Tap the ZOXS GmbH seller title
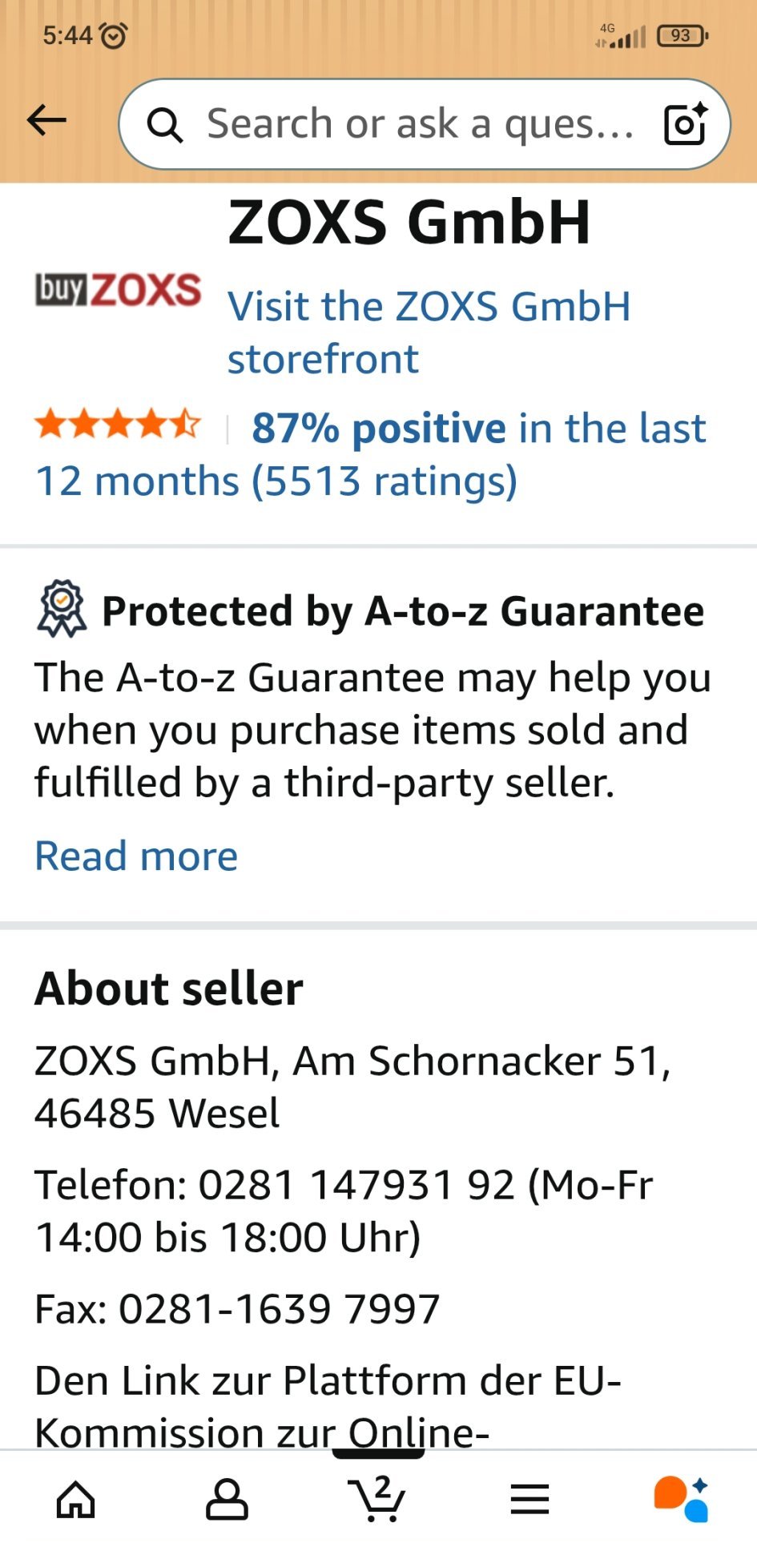 tap(409, 223)
